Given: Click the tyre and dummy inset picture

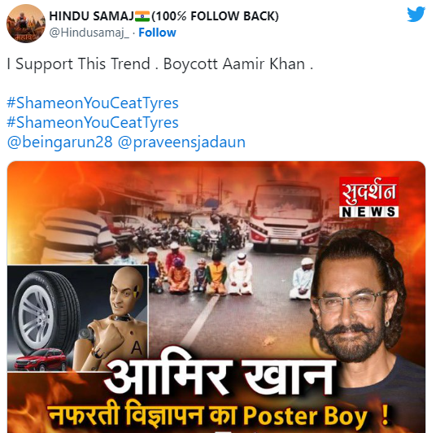Looking at the screenshot, I should pos(78,318).
